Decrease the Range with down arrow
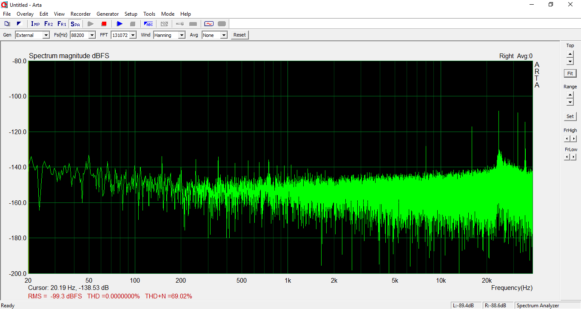The image size is (581, 309). (x=570, y=102)
